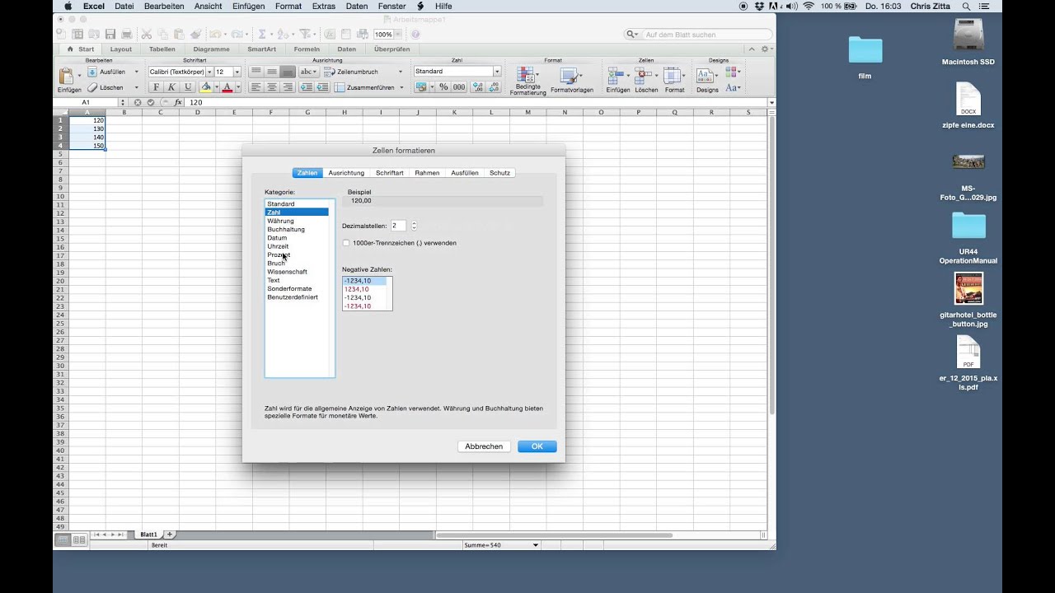
Task: Toggle bold (F) formatting
Action: [x=156, y=86]
